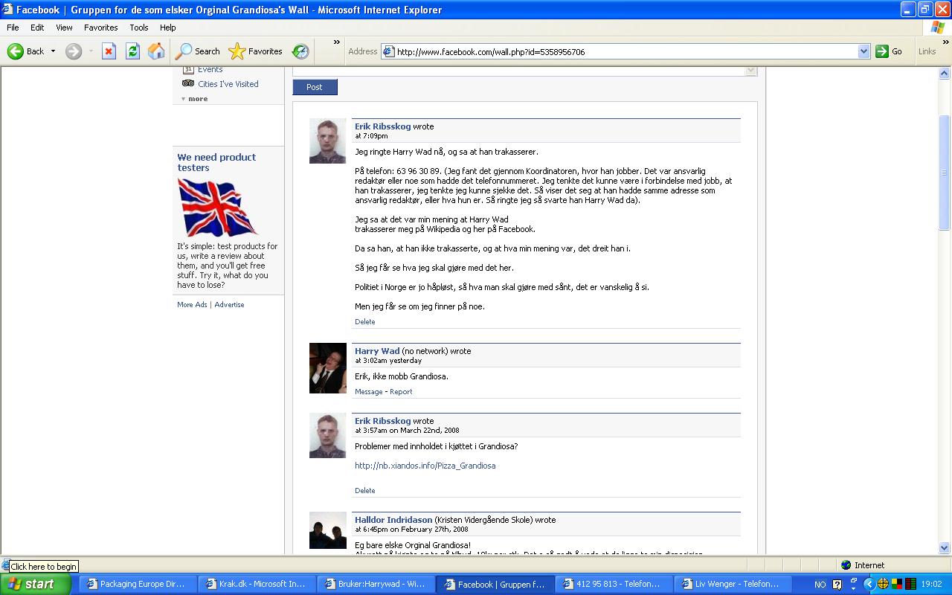Screen dimensions: 952x595
Task: Click the vertical scrollbar down arrow
Action: 945,548
